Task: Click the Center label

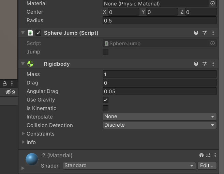Action: [x=35, y=12]
